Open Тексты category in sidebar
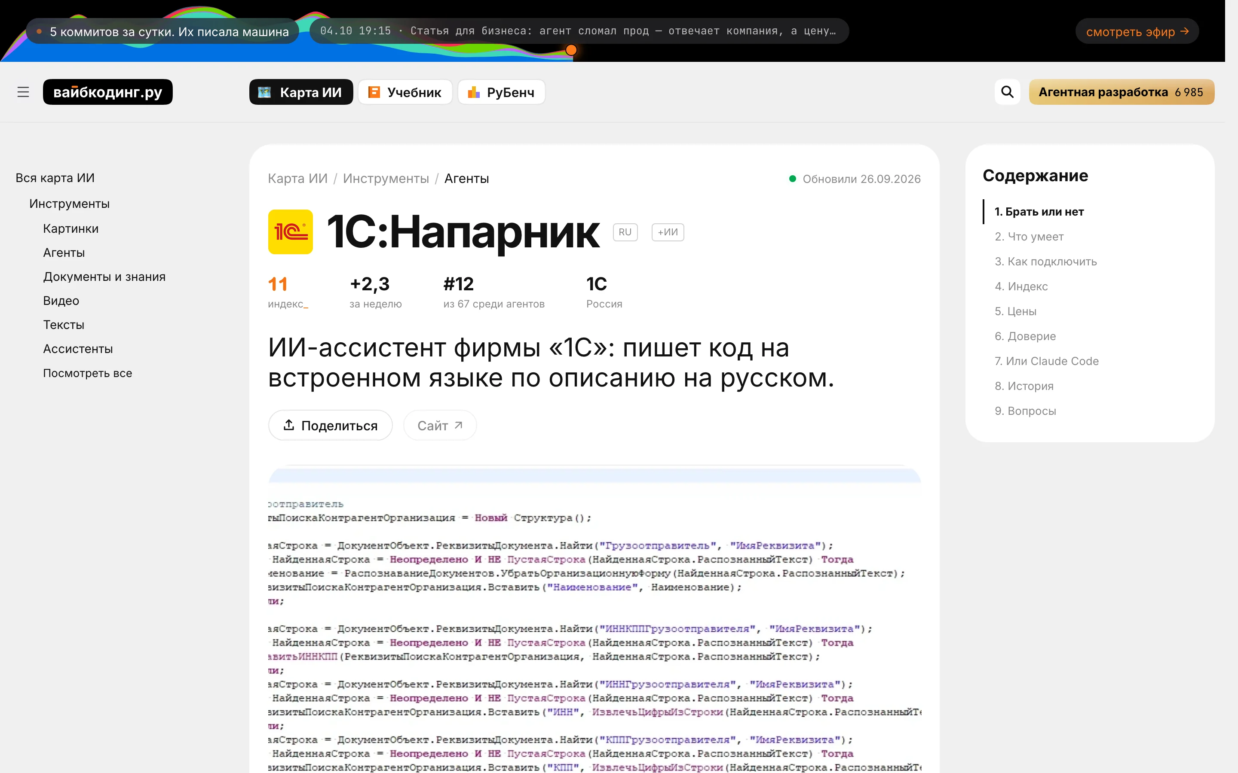This screenshot has height=773, width=1238. 64,325
